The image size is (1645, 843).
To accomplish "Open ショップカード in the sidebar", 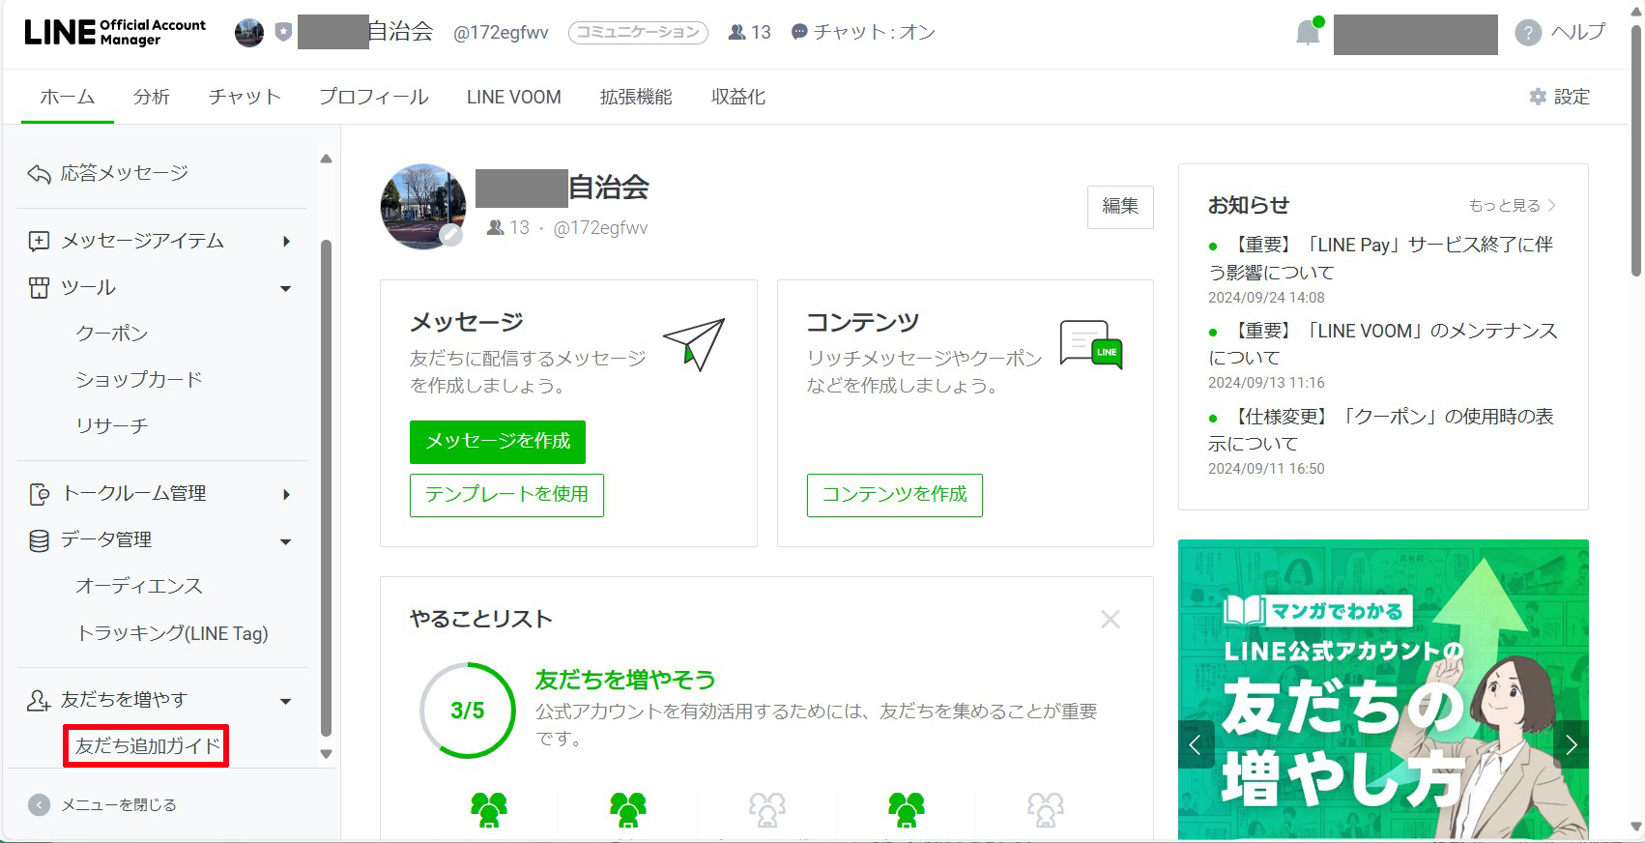I will 139,380.
